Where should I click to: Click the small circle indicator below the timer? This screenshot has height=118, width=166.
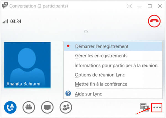click(86, 32)
